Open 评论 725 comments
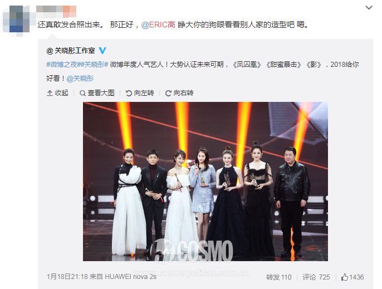Image resolution: width=382 pixels, height=289 pixels. click(316, 277)
